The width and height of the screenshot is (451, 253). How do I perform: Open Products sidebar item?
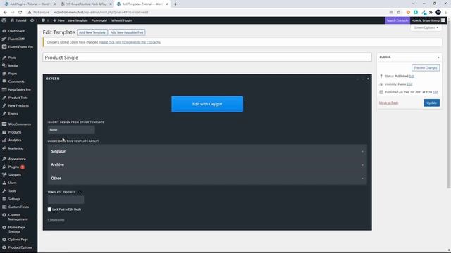click(15, 132)
